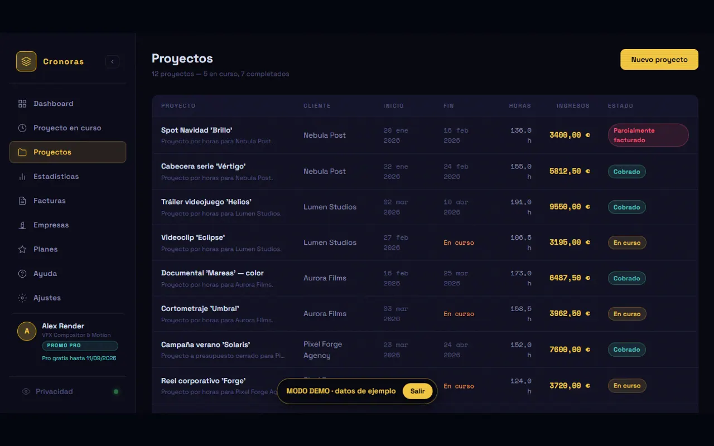This screenshot has height=446, width=714.
Task: Click 'Pro gratis hasta 11/09/2026' text
Action: click(79, 358)
